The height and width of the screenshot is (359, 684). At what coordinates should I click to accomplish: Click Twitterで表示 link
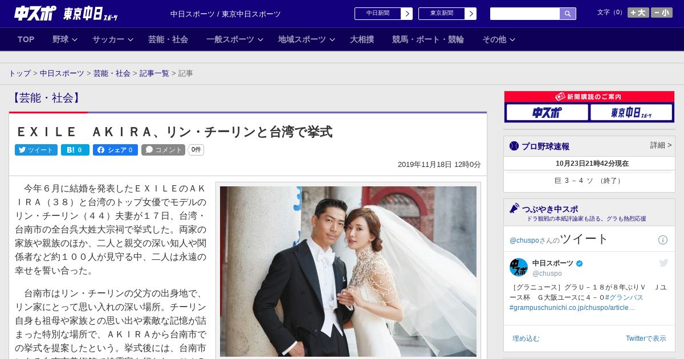click(646, 338)
